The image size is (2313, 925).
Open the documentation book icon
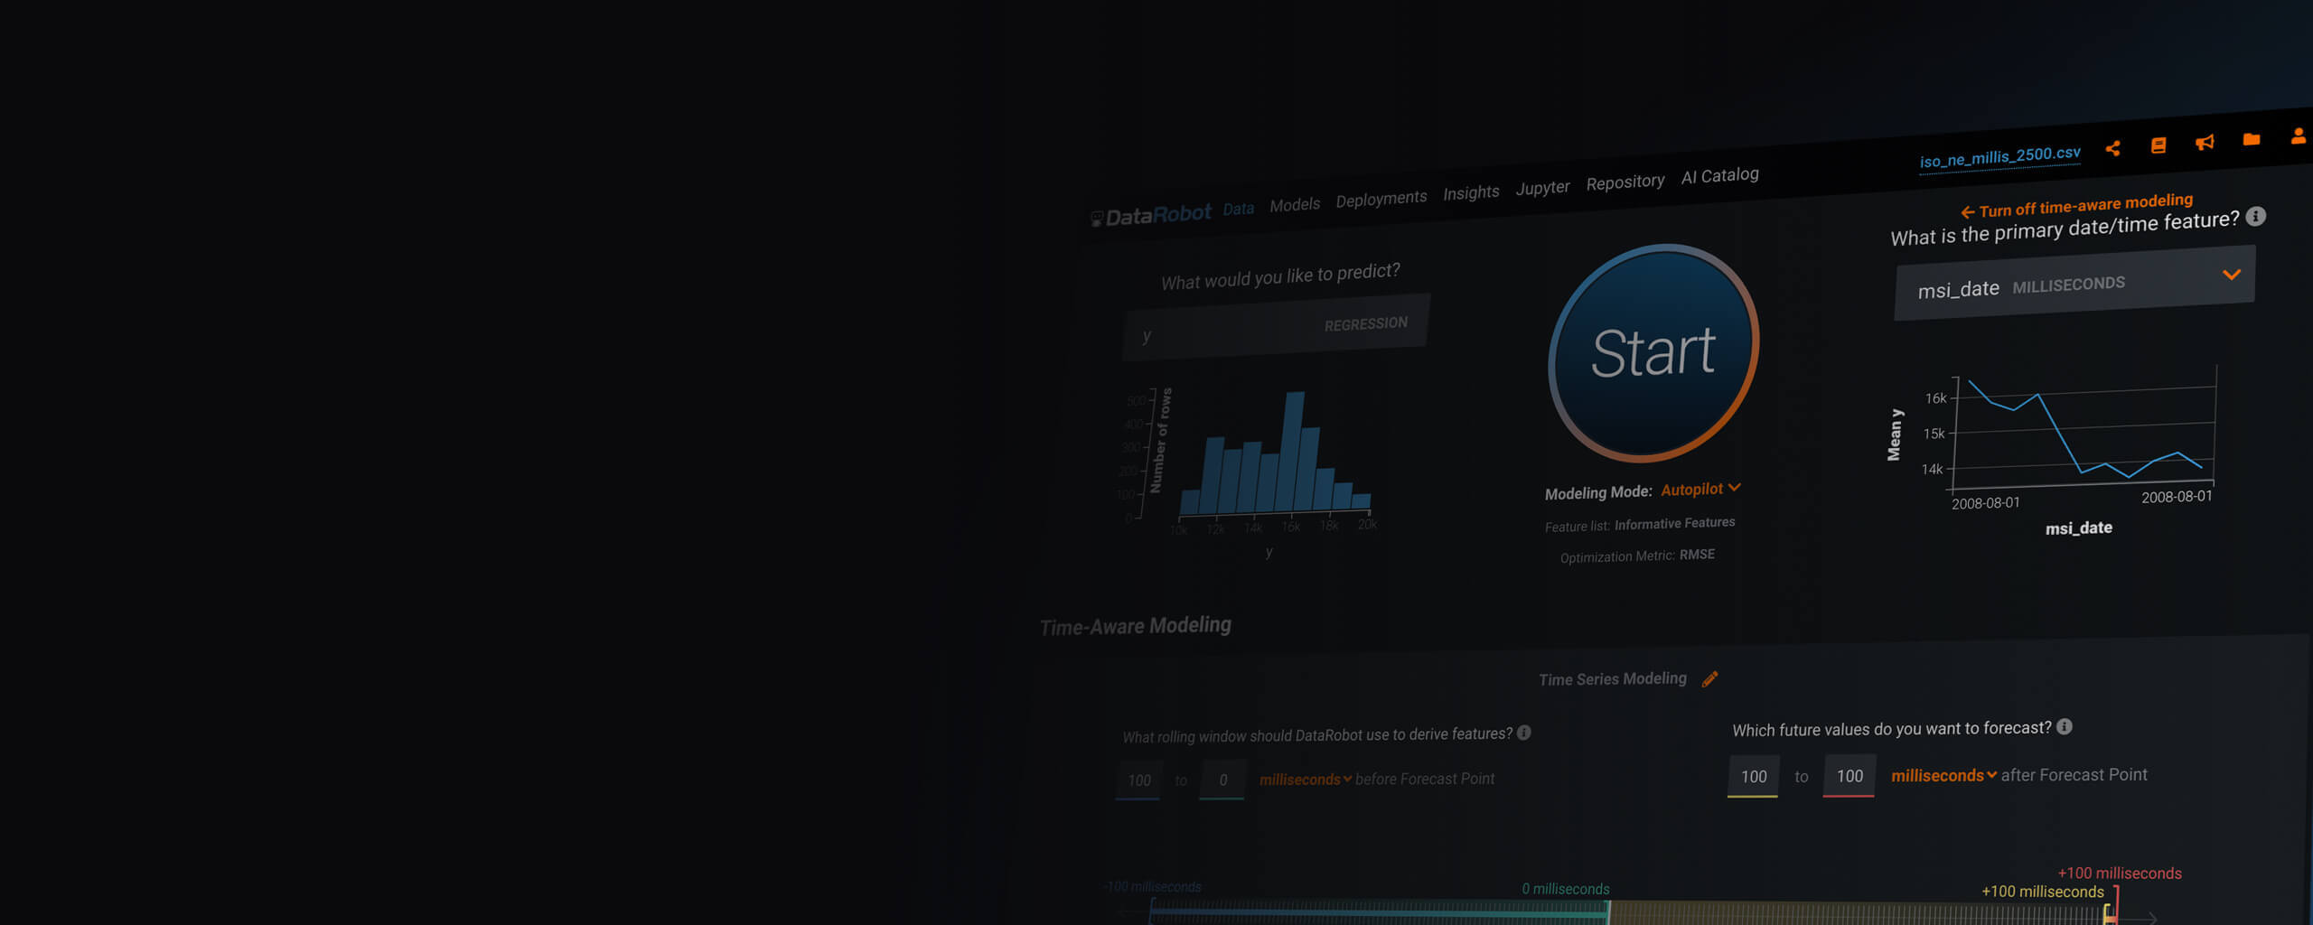[x=2158, y=145]
